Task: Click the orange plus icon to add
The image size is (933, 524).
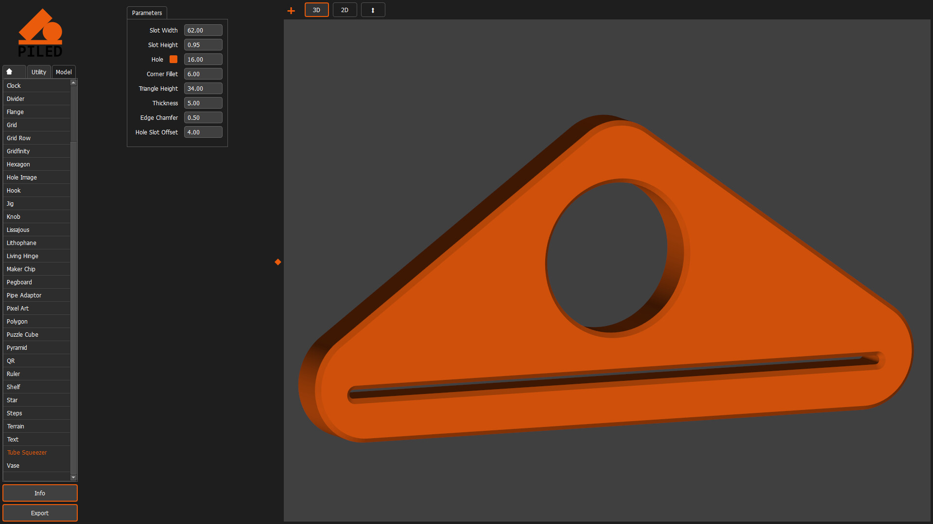Action: click(291, 10)
